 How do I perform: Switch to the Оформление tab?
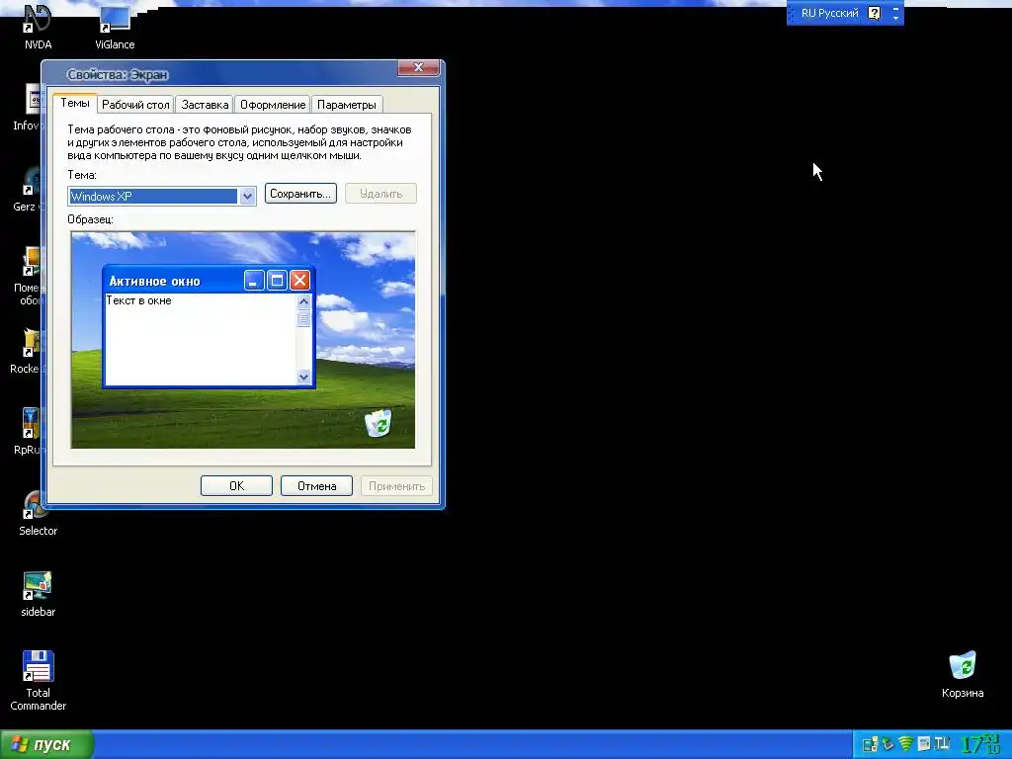273,105
